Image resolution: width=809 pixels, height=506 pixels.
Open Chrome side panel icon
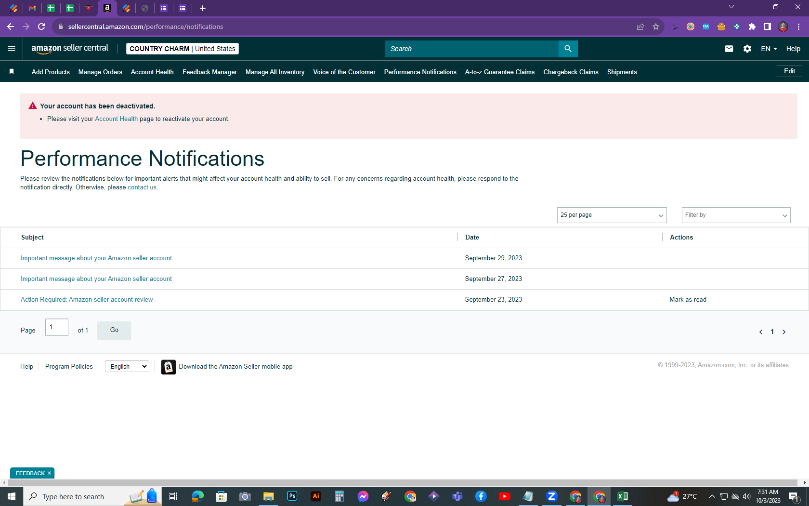pyautogui.click(x=768, y=27)
